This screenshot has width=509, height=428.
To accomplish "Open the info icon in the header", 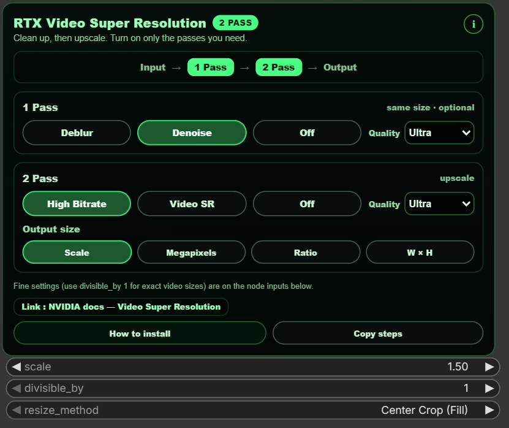I will (x=473, y=24).
